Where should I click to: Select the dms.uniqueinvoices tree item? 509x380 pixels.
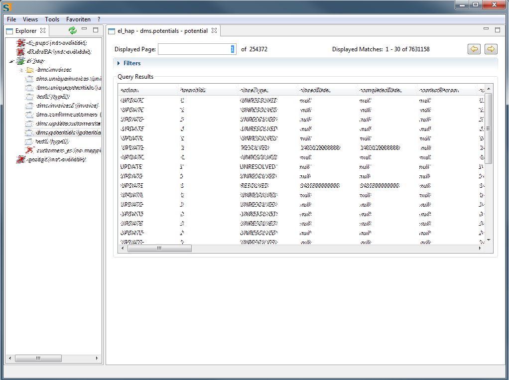coord(68,79)
